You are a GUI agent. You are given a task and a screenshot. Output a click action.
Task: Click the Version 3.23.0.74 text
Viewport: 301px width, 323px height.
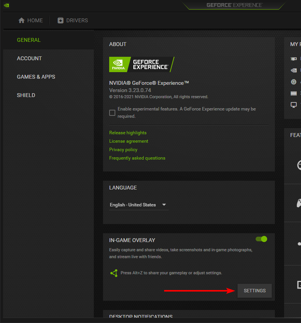(130, 90)
